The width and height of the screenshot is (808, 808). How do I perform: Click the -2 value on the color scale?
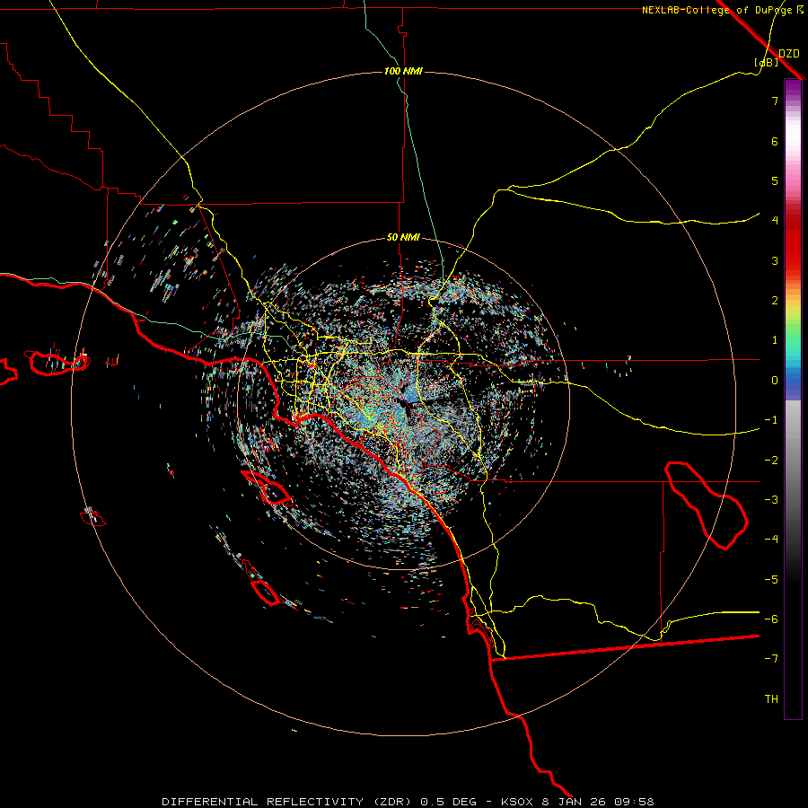click(771, 461)
